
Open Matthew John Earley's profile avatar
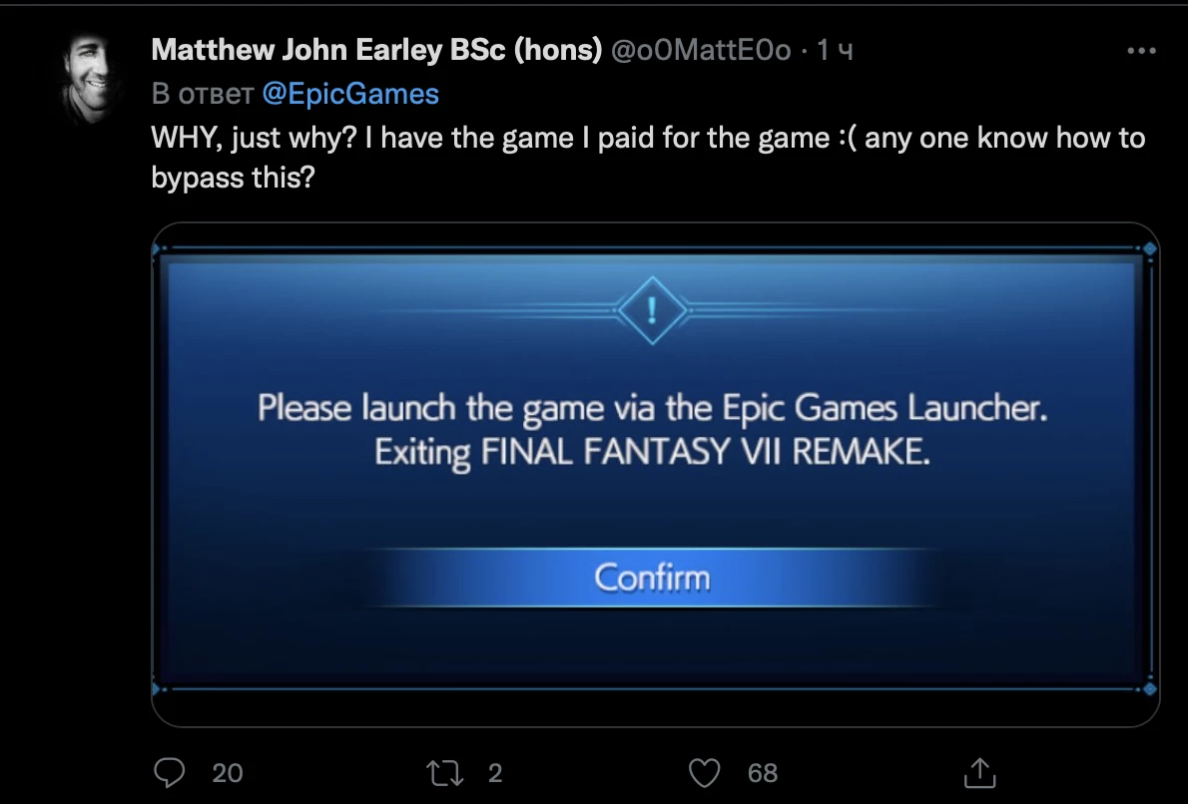pyautogui.click(x=90, y=79)
